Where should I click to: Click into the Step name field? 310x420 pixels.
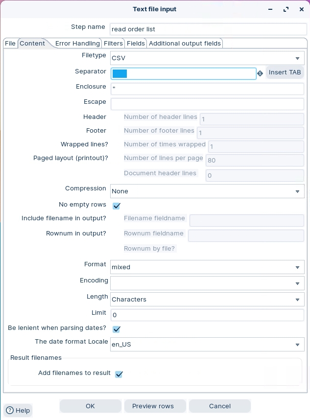point(207,29)
